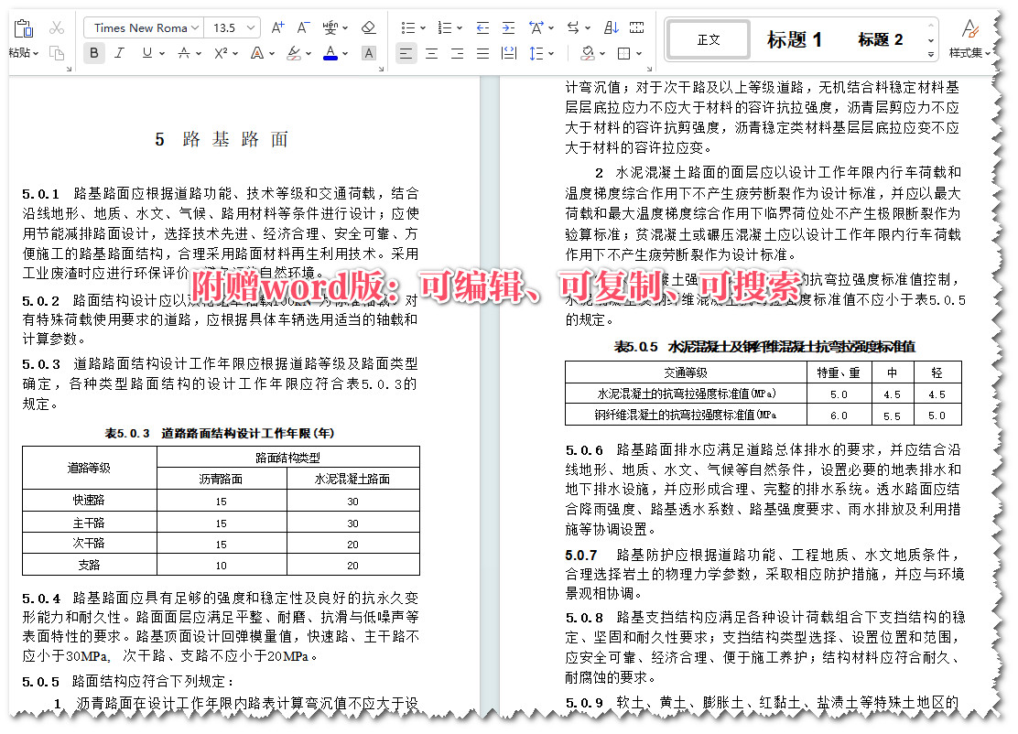Click the paragraph shading paint bucket icon

[x=589, y=53]
